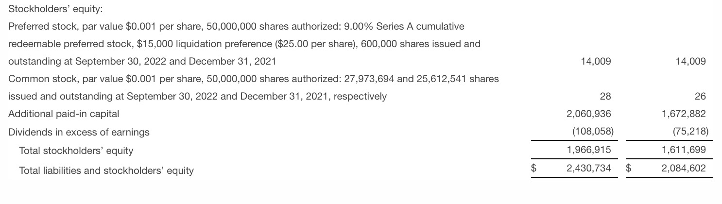Viewport: 722px width, 204px height.
Task: Click the "Total stockholders' equity" row label
Action: pos(76,151)
